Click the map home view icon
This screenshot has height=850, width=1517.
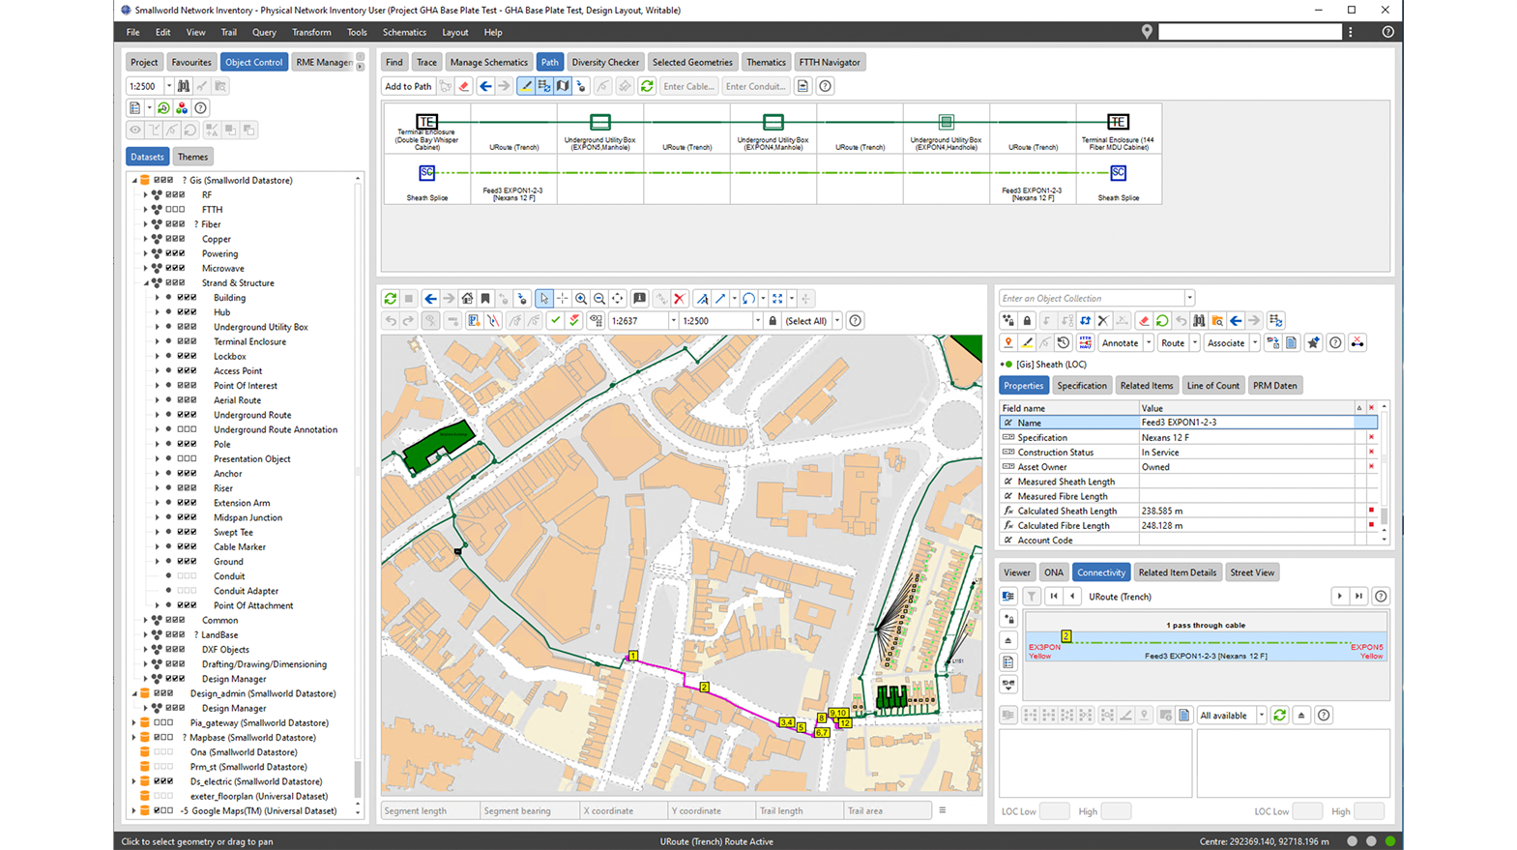click(x=467, y=299)
